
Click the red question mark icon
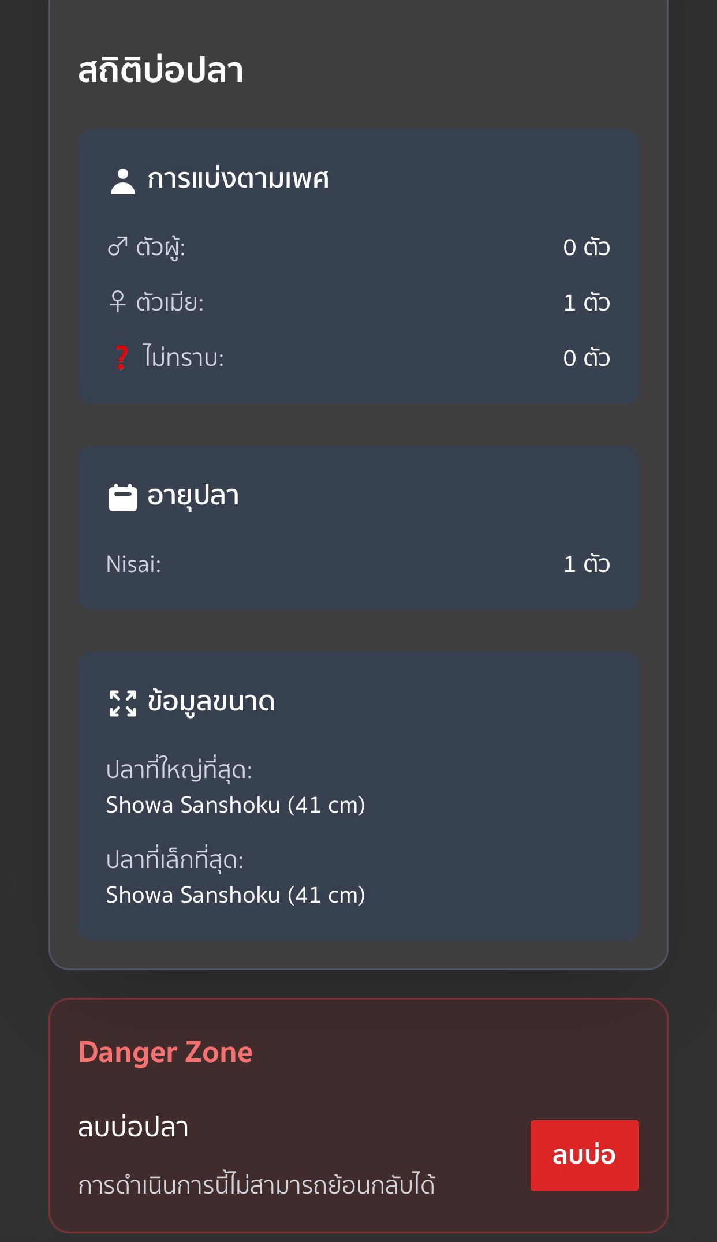tap(121, 357)
